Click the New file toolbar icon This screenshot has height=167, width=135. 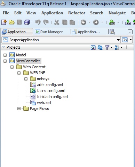tap(4, 22)
